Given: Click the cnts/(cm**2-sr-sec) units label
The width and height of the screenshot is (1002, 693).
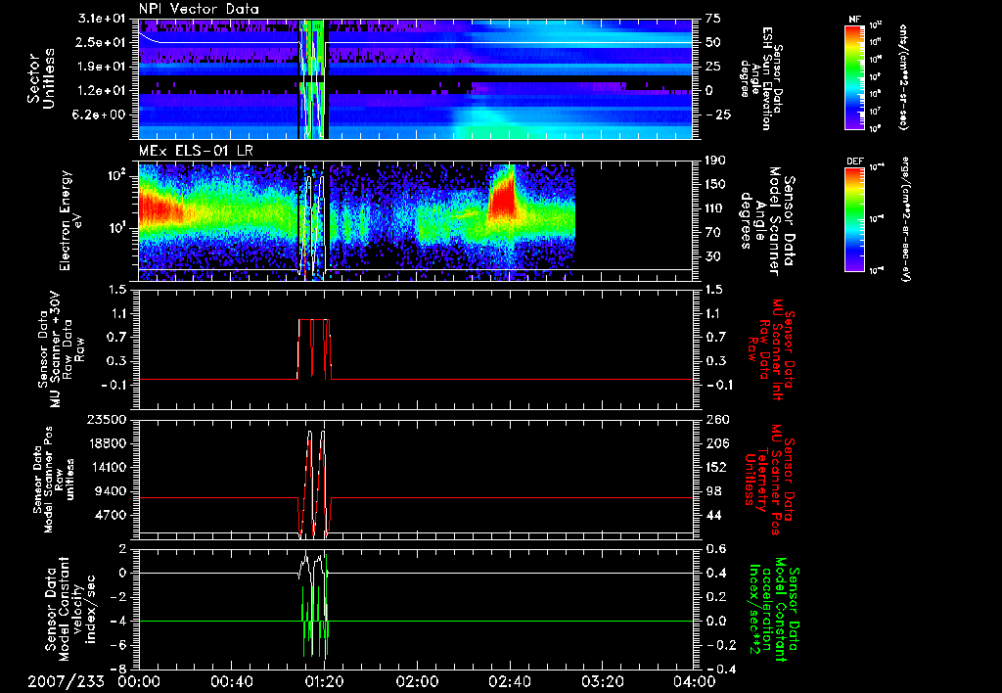Looking at the screenshot, I should click(903, 76).
